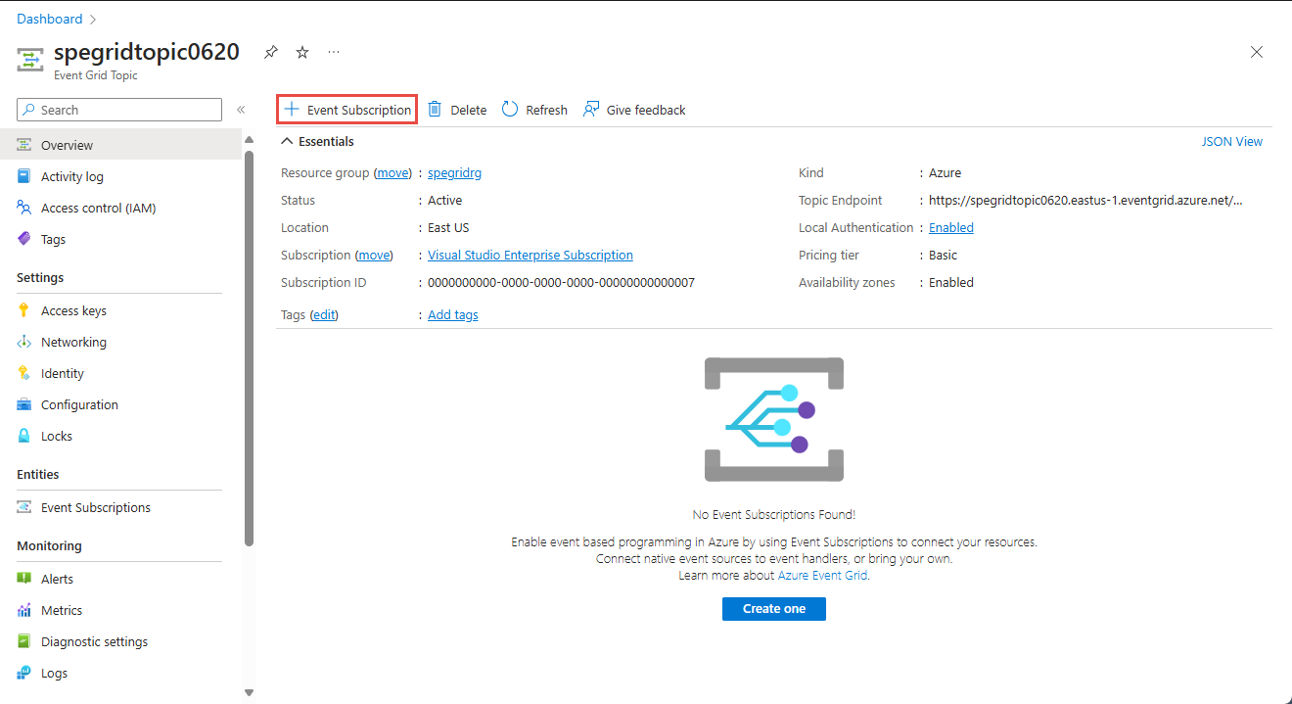1292x704 pixels.
Task: Click the Event Grid Topic resource icon
Action: (30, 60)
